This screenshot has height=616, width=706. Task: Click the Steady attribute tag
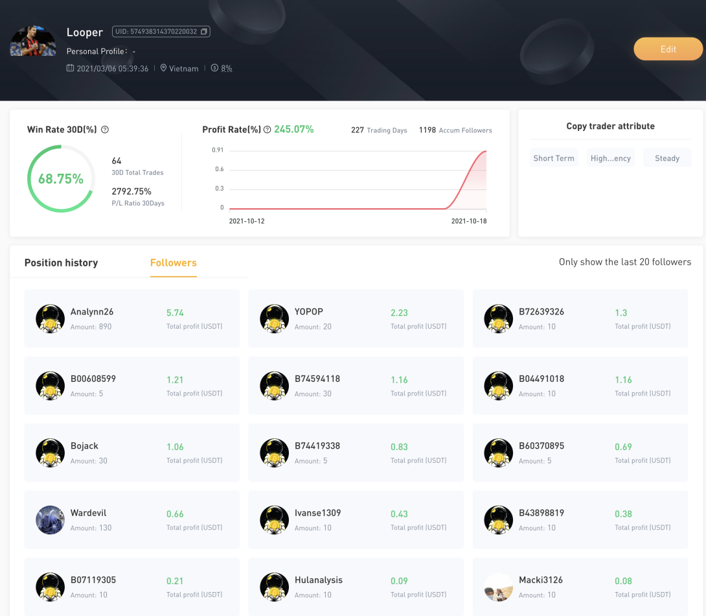point(667,158)
